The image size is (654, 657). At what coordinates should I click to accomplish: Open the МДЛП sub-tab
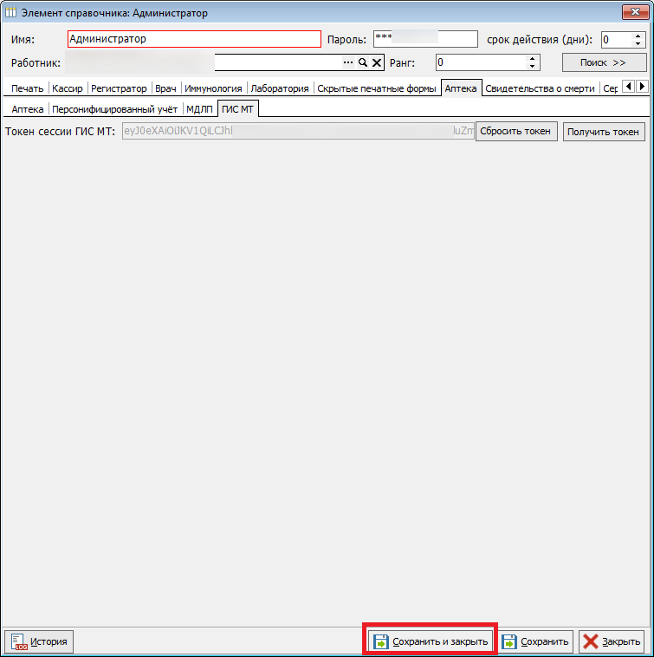199,109
